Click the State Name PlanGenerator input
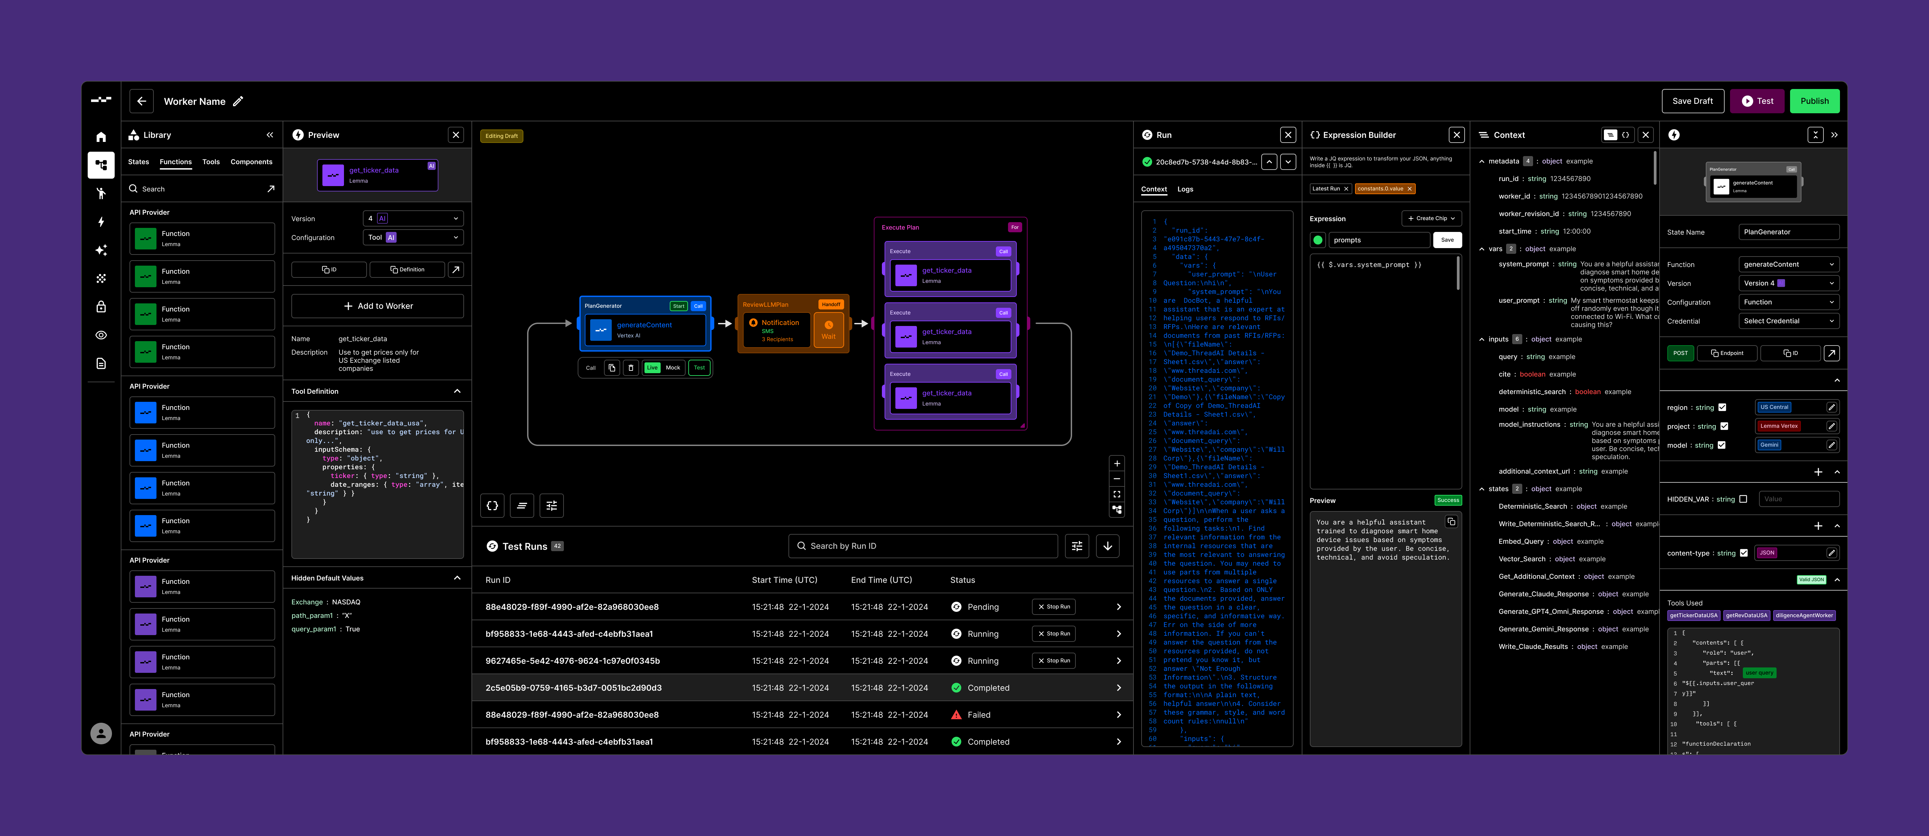Viewport: 1929px width, 836px height. pos(1789,232)
